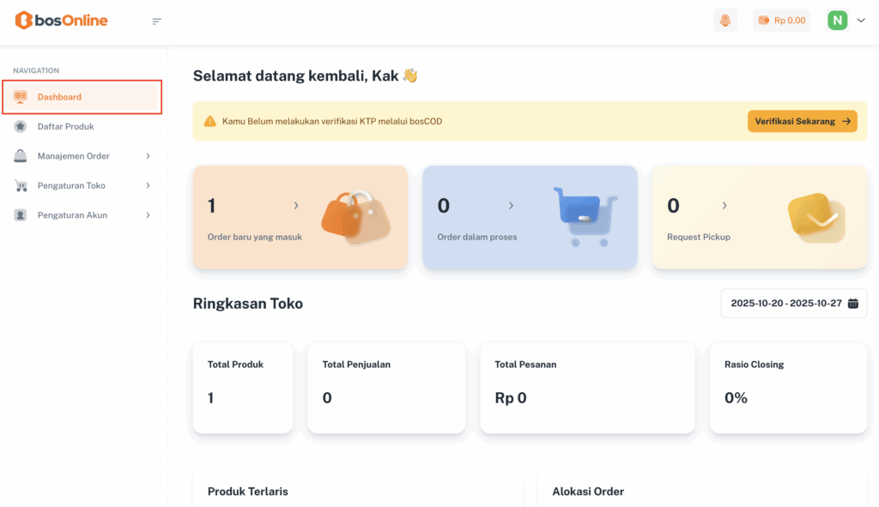This screenshot has height=507, width=879.
Task: Click the Pengaturan Akun user icon
Action: 21,215
